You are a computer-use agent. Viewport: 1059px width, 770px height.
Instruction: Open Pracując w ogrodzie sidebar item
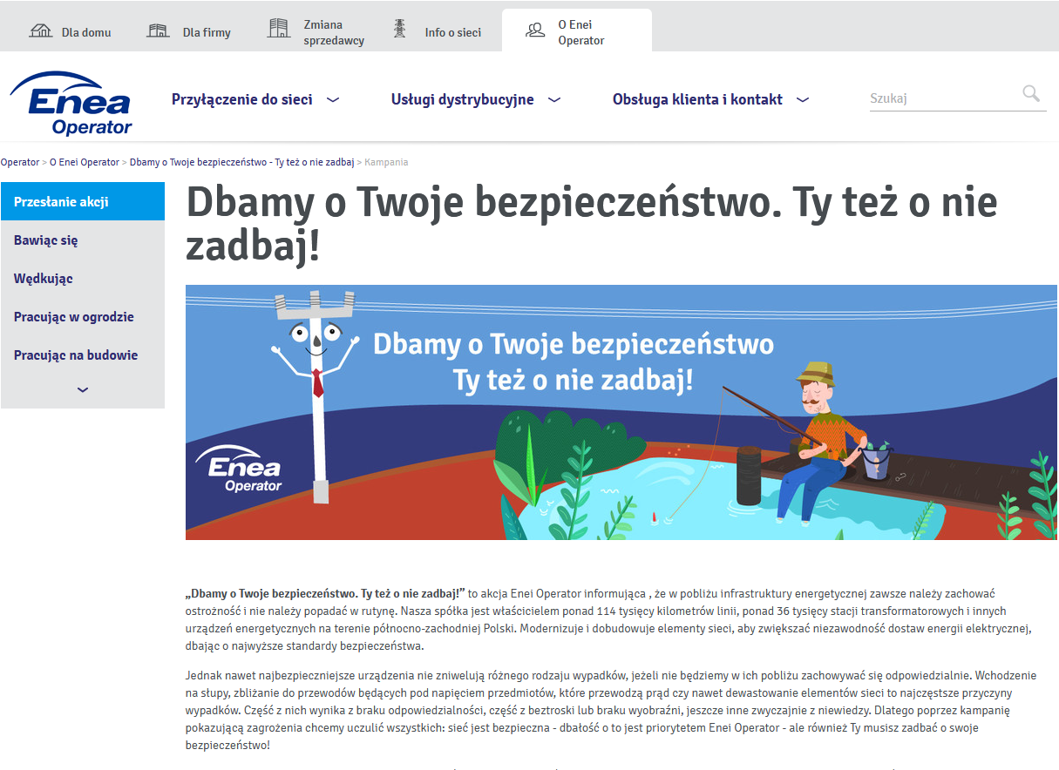(83, 317)
